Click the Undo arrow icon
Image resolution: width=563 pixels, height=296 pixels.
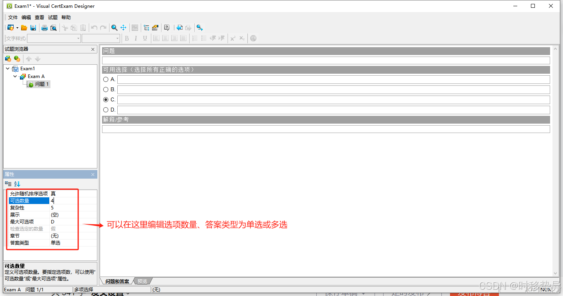pyautogui.click(x=94, y=28)
